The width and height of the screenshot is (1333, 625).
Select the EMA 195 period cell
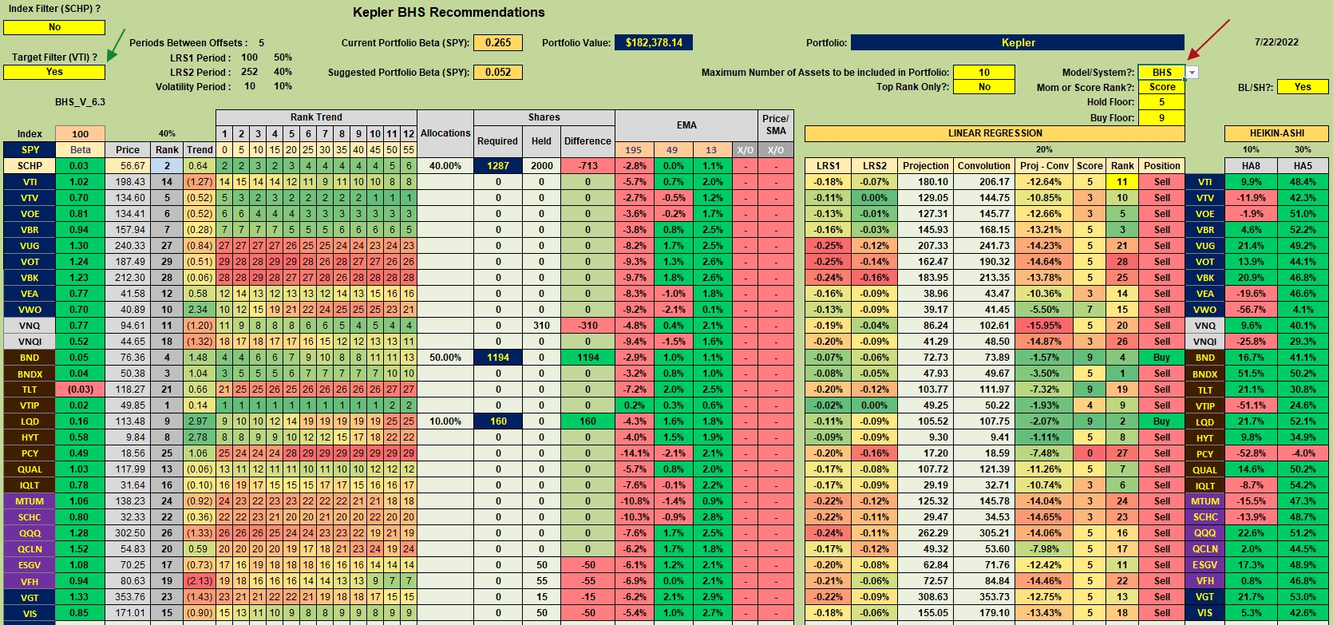point(634,150)
